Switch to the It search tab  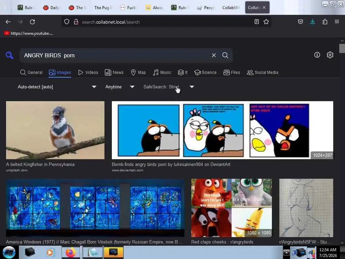pos(183,73)
